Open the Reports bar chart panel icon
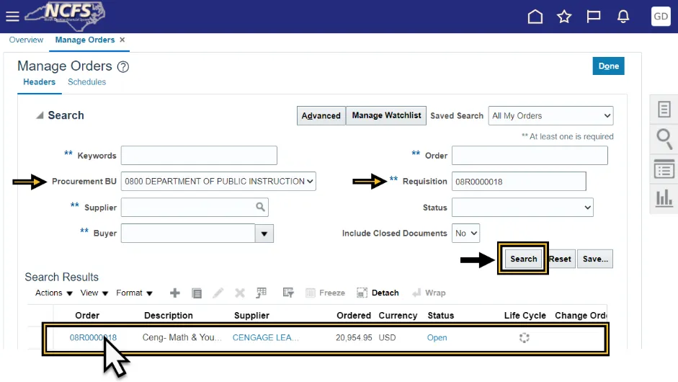The width and height of the screenshot is (678, 382). pos(664,197)
